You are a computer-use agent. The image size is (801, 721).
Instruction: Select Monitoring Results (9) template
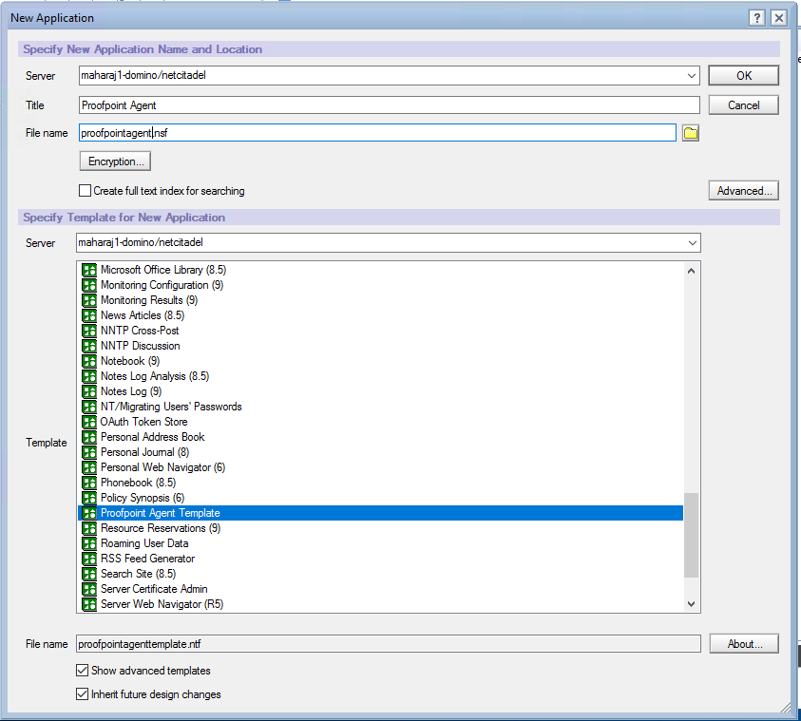[380, 300]
